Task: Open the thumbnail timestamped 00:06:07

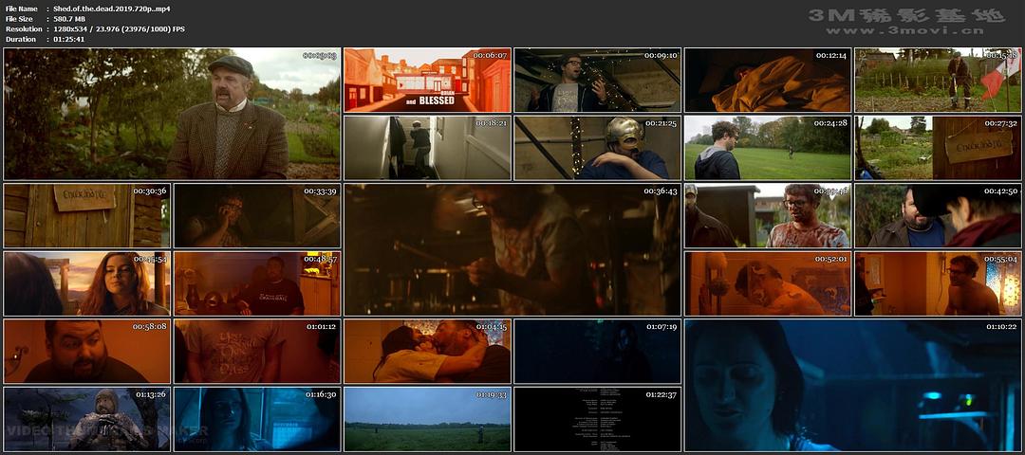Action: (427, 81)
